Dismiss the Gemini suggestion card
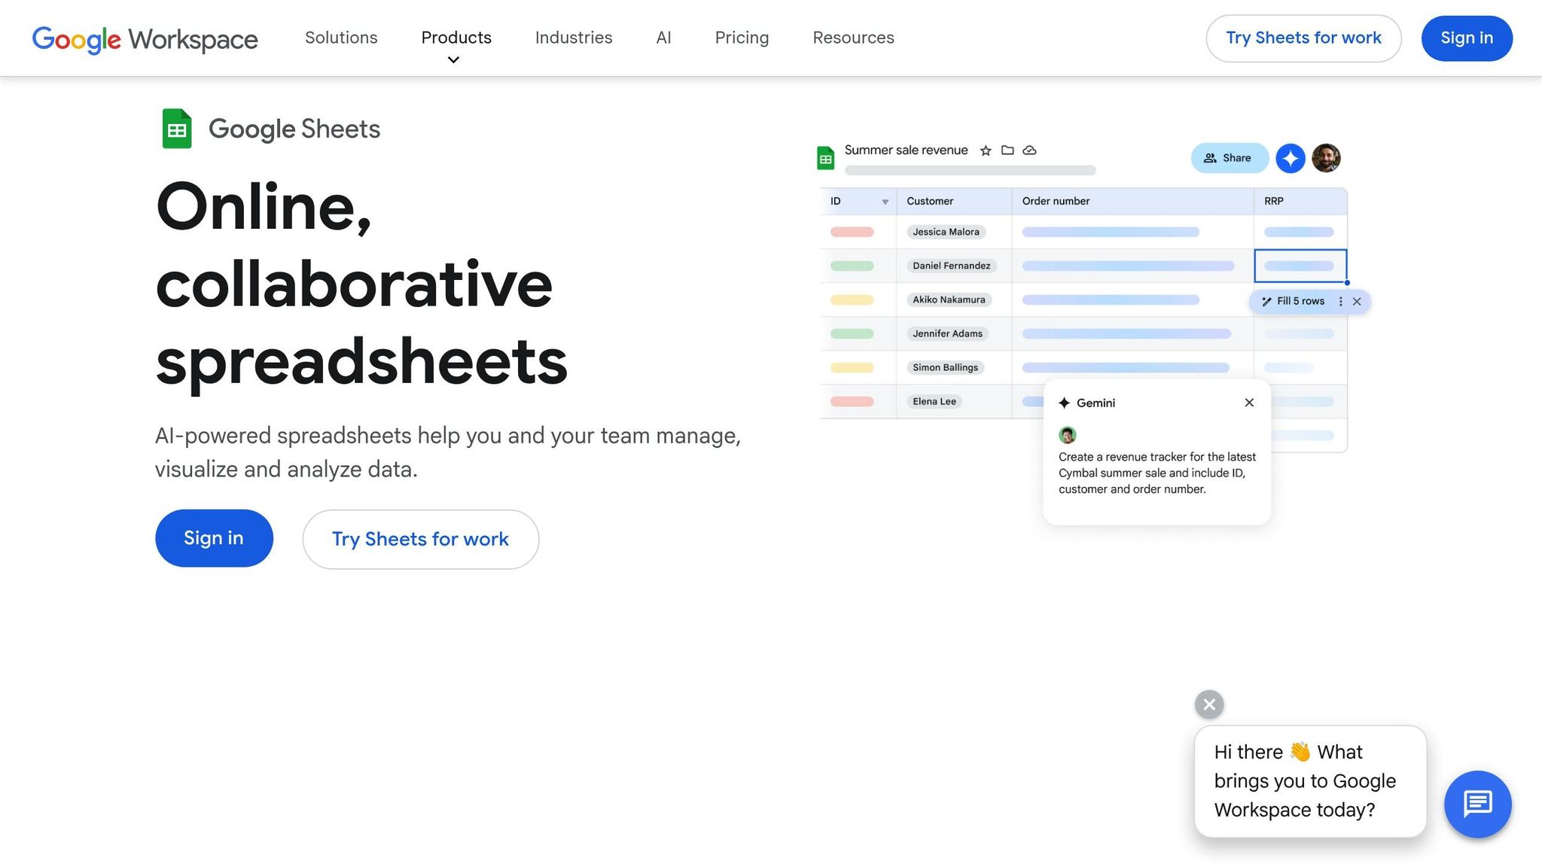This screenshot has height=867, width=1542. click(1248, 402)
